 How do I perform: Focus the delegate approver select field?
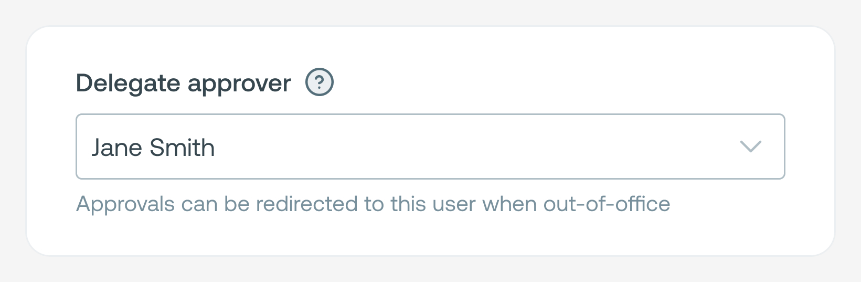pos(430,147)
